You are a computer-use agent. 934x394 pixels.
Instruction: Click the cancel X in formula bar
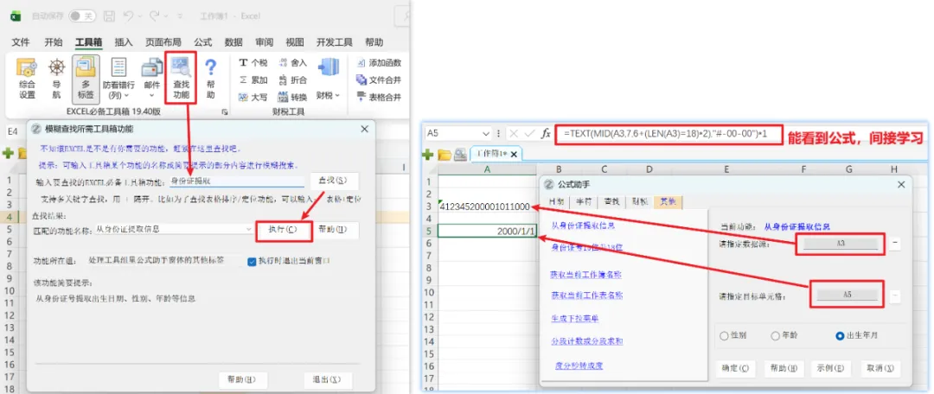point(513,134)
